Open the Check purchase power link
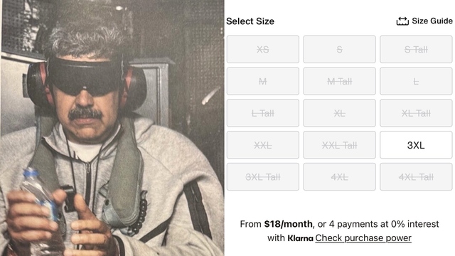 (x=363, y=238)
